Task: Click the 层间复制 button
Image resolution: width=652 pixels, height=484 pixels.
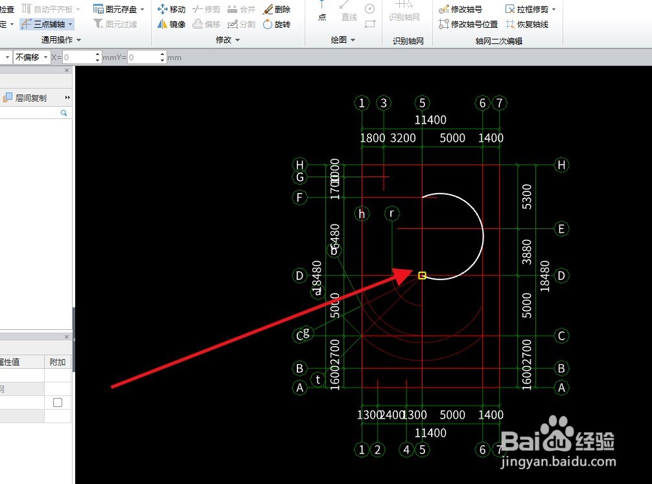Action: click(25, 98)
